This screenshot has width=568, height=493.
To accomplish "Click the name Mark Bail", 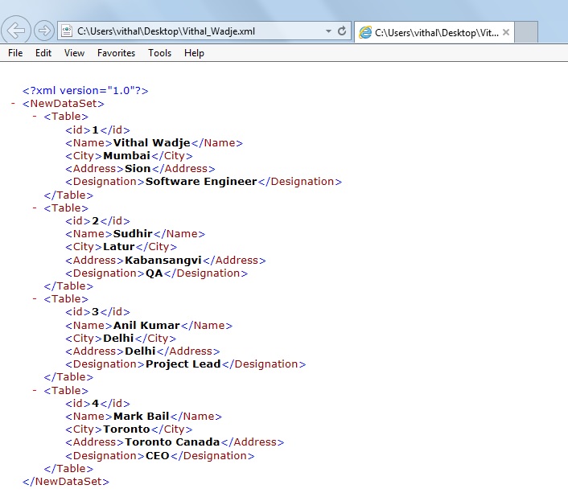I will (142, 417).
